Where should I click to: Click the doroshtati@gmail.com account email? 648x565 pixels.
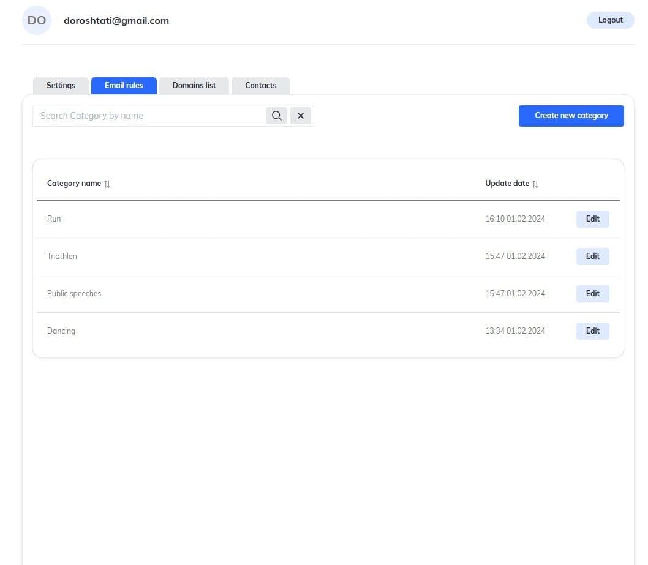point(116,20)
